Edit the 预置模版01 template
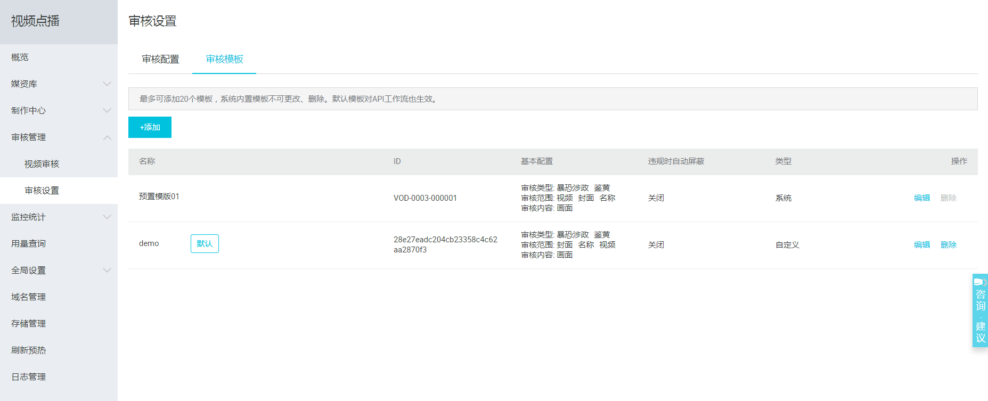 [x=922, y=198]
